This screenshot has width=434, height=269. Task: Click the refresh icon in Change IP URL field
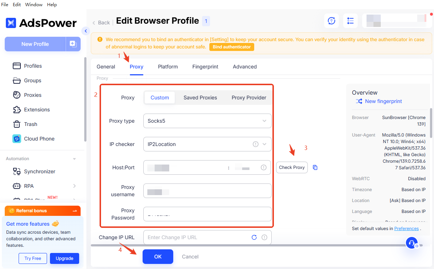coord(254,237)
